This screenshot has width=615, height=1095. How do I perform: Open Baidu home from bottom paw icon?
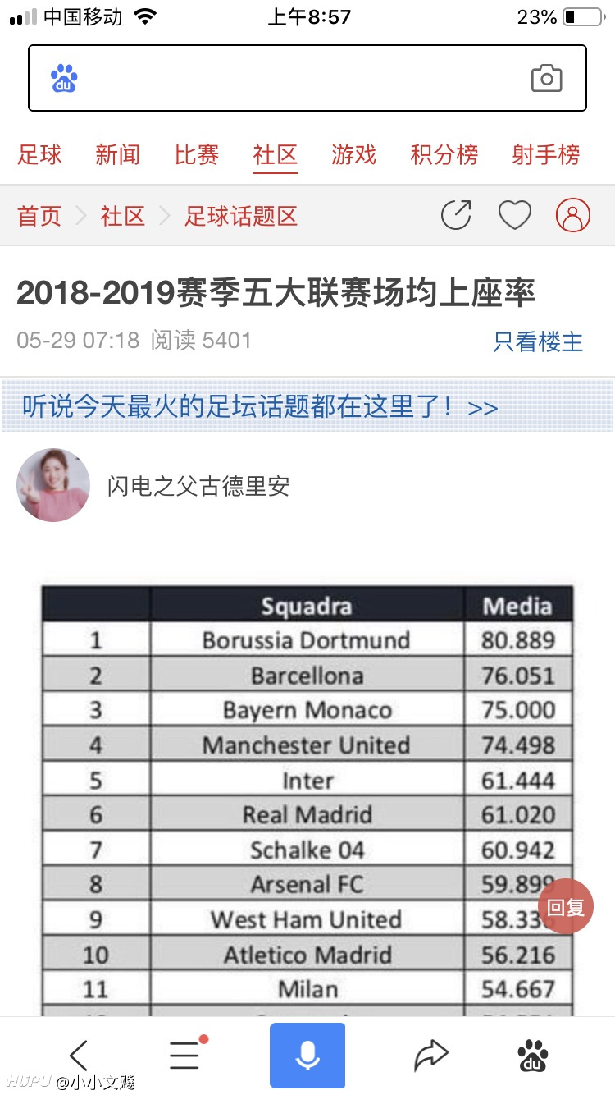coord(533,1055)
